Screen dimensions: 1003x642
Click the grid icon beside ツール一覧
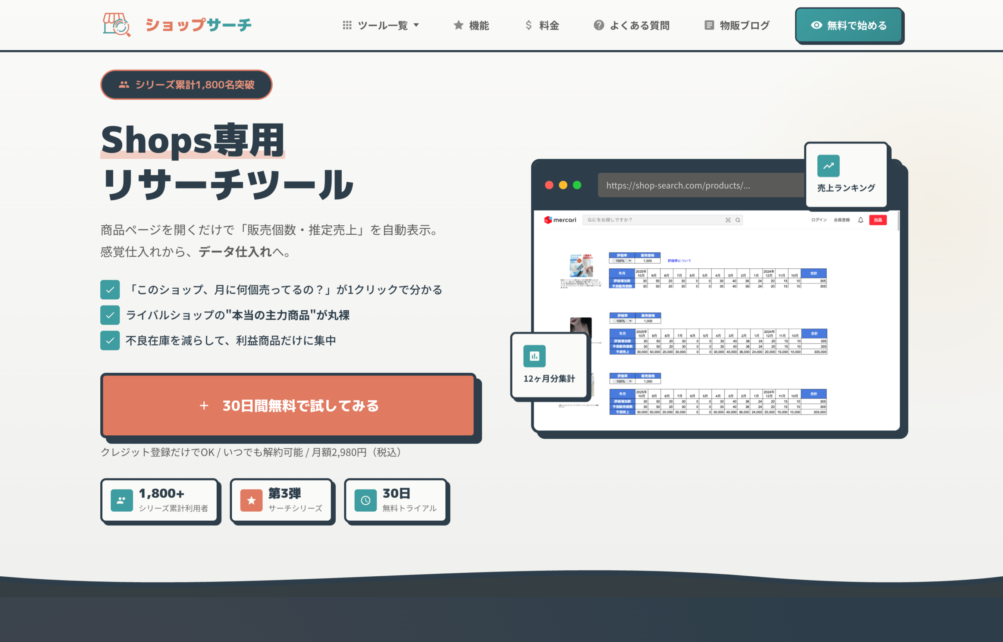click(x=347, y=25)
